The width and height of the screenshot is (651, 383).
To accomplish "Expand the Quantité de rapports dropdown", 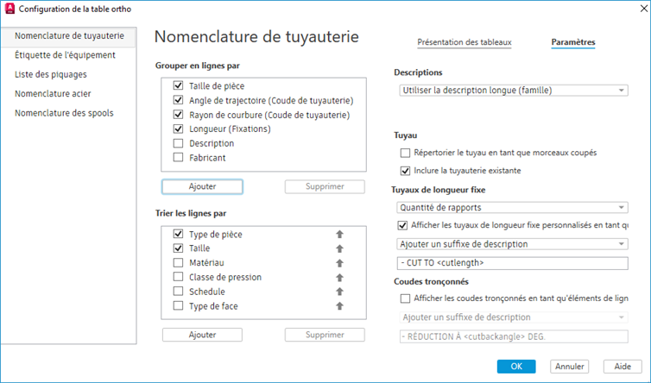I will (x=513, y=207).
